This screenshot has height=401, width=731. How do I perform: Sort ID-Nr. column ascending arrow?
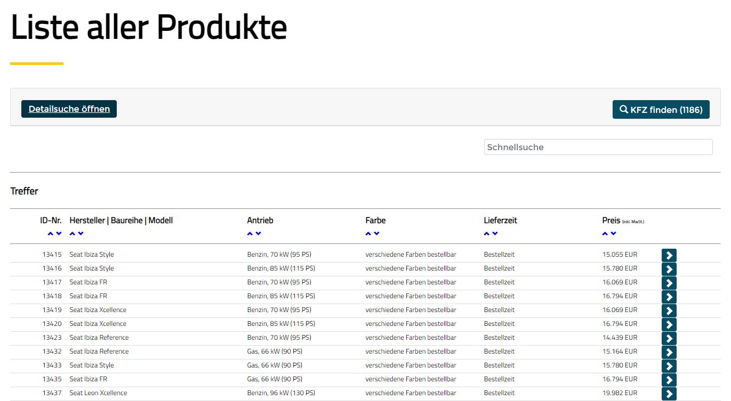click(50, 234)
